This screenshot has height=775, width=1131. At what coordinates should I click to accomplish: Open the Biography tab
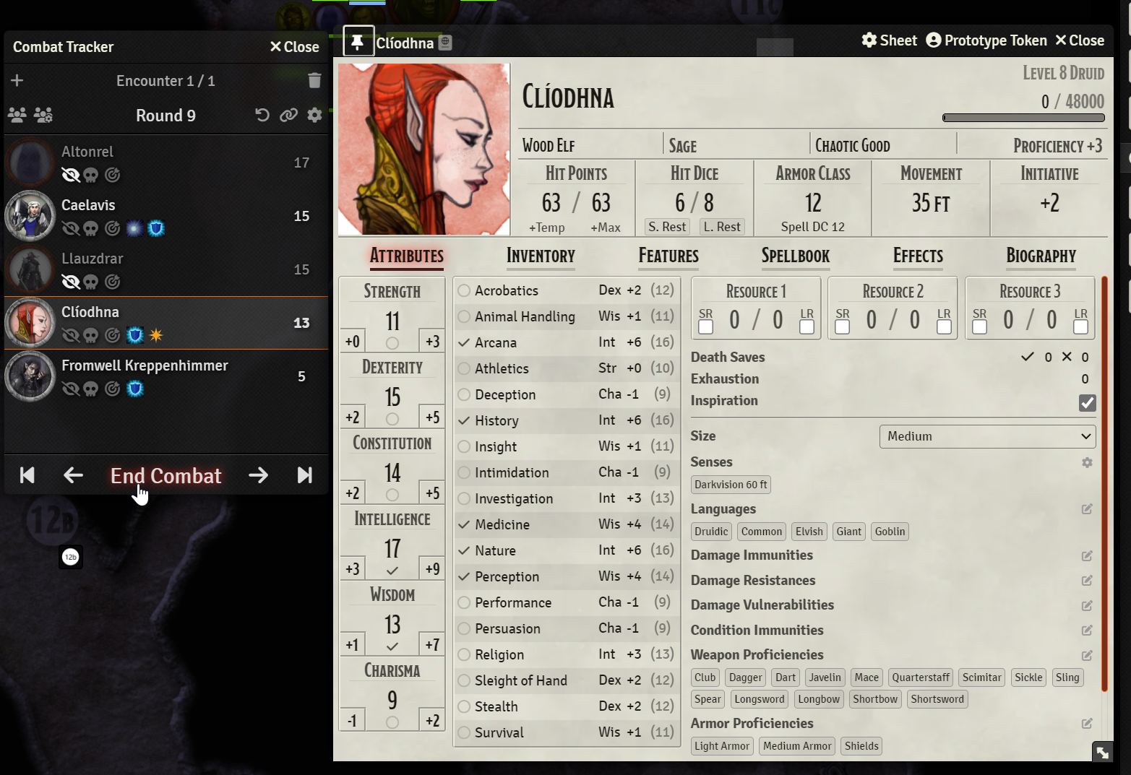tap(1041, 256)
